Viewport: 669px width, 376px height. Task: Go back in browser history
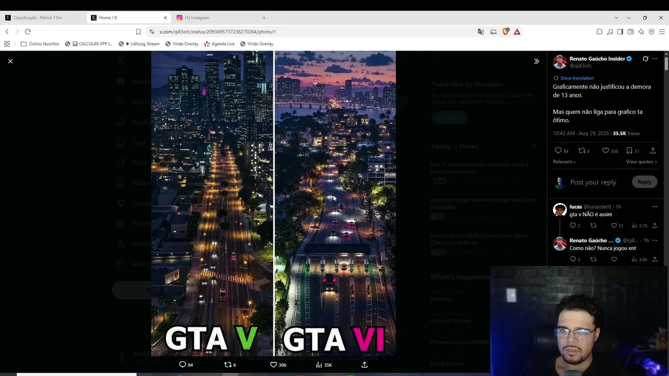point(7,32)
